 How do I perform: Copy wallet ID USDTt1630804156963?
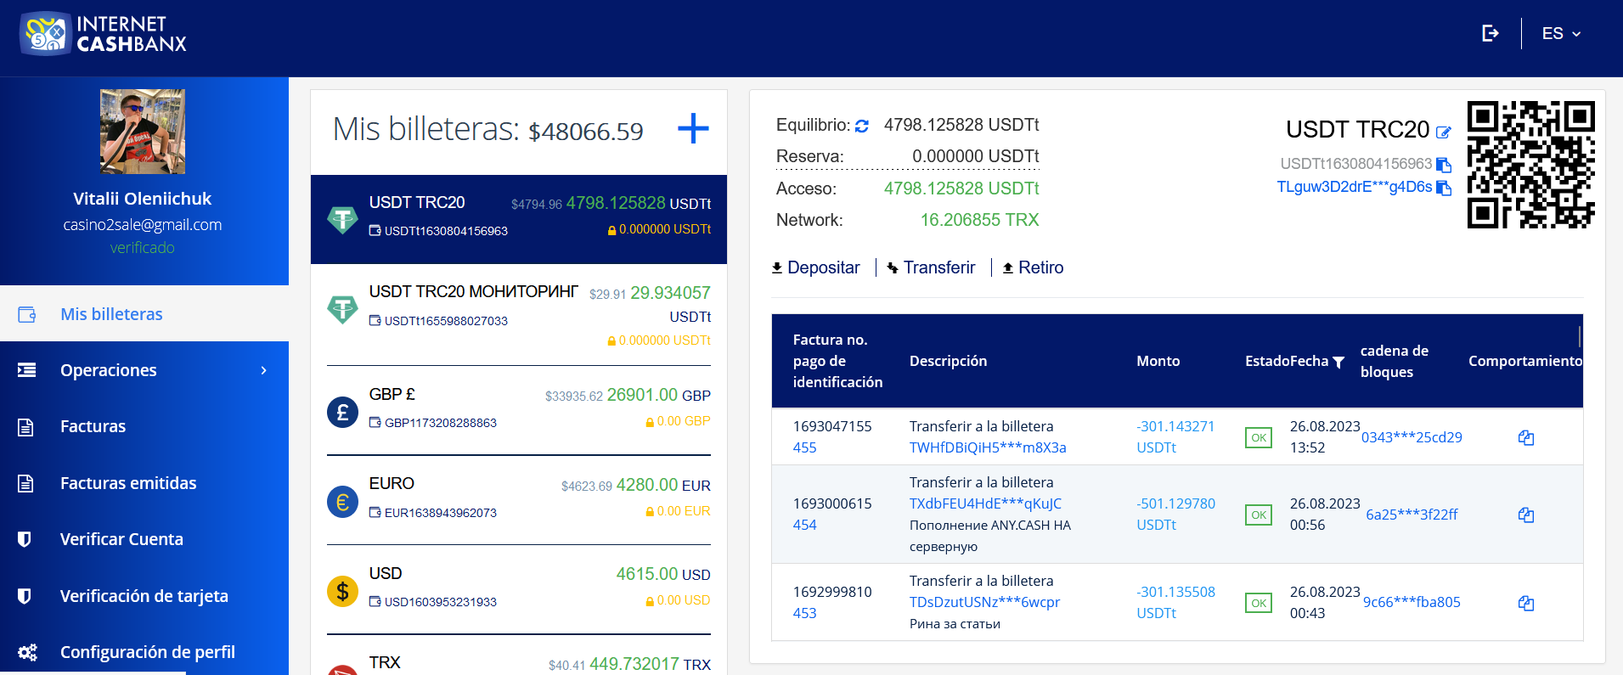tap(1443, 165)
